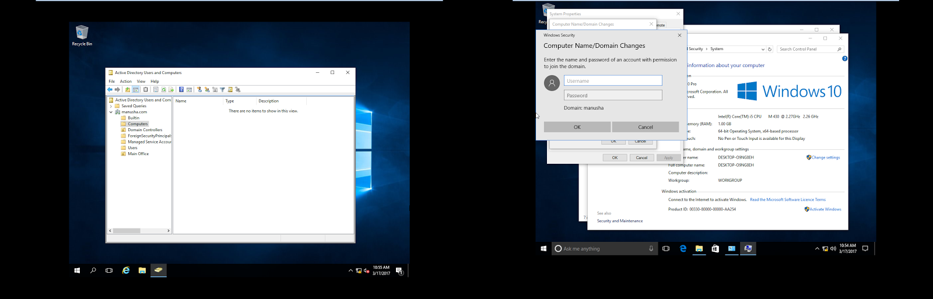Close the Windows Security dialog
This screenshot has height=299, width=933.
pos(679,35)
